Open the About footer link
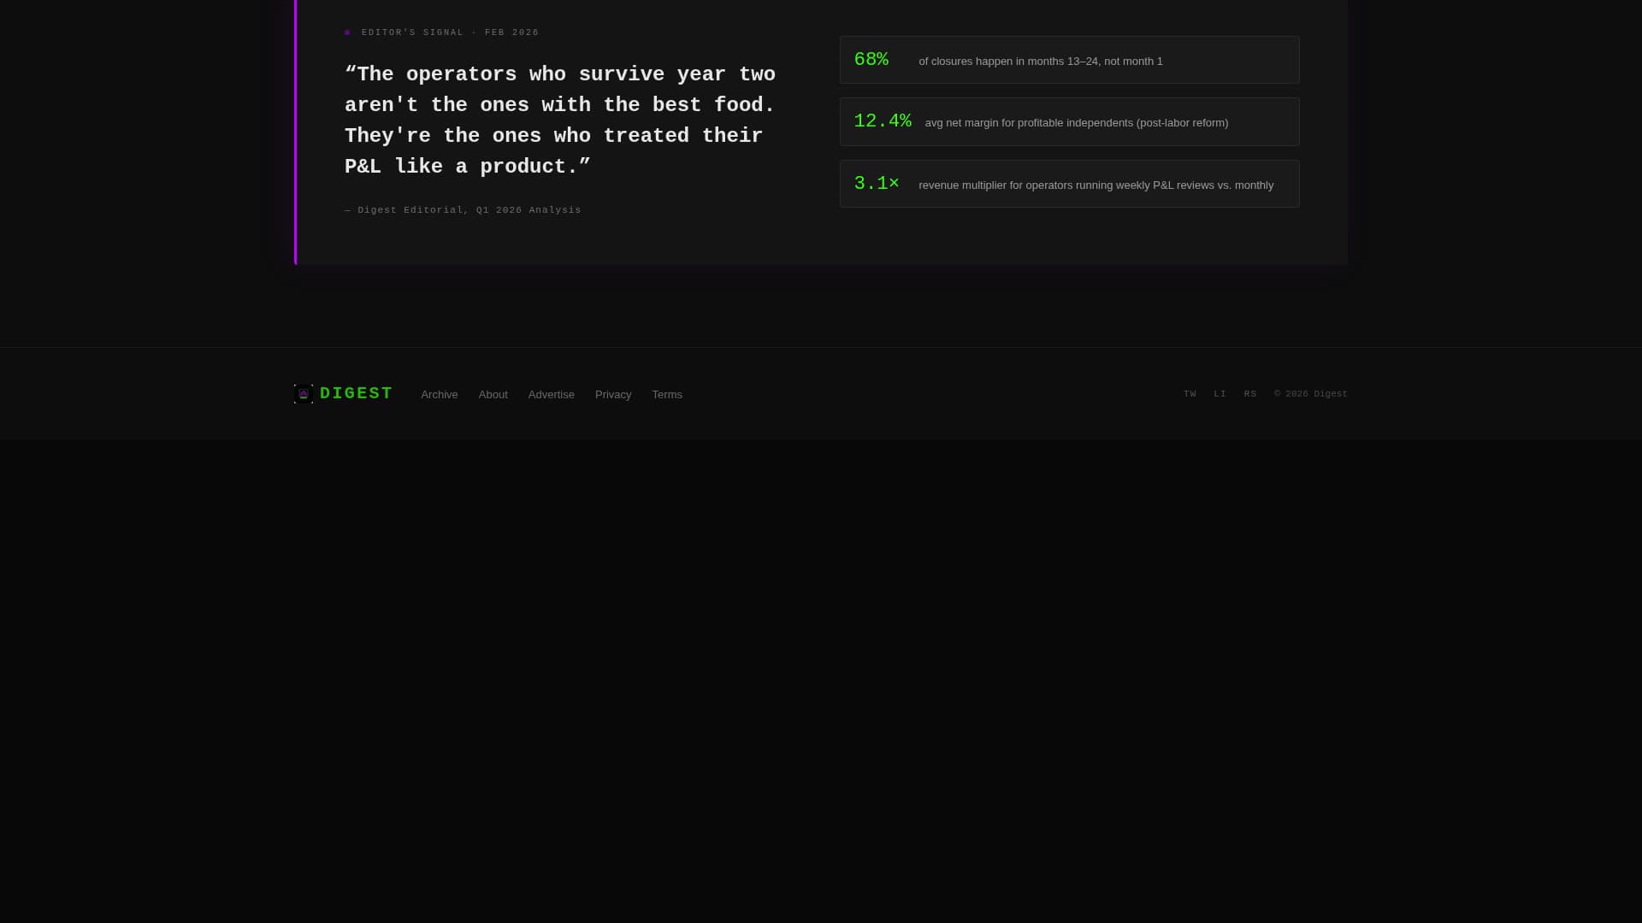 tap(493, 395)
